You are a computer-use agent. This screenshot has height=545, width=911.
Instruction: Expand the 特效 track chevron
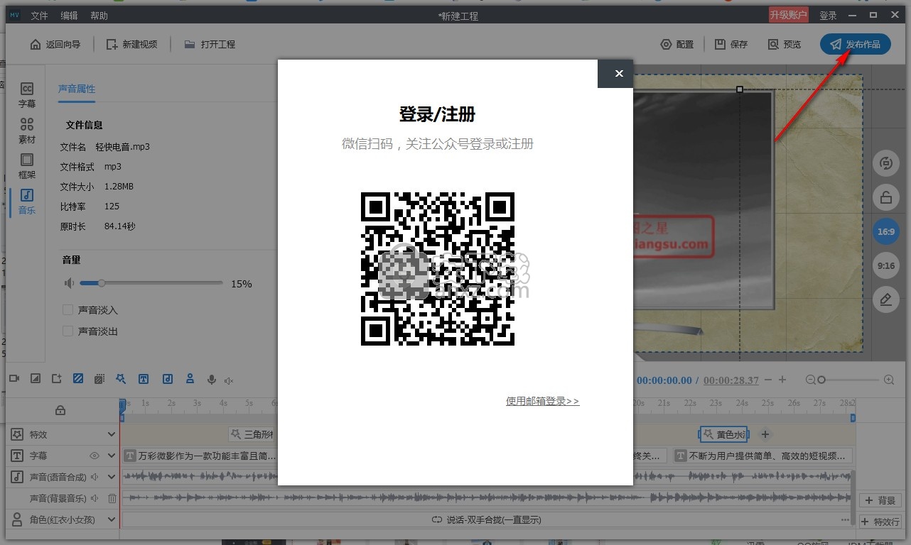click(x=112, y=434)
